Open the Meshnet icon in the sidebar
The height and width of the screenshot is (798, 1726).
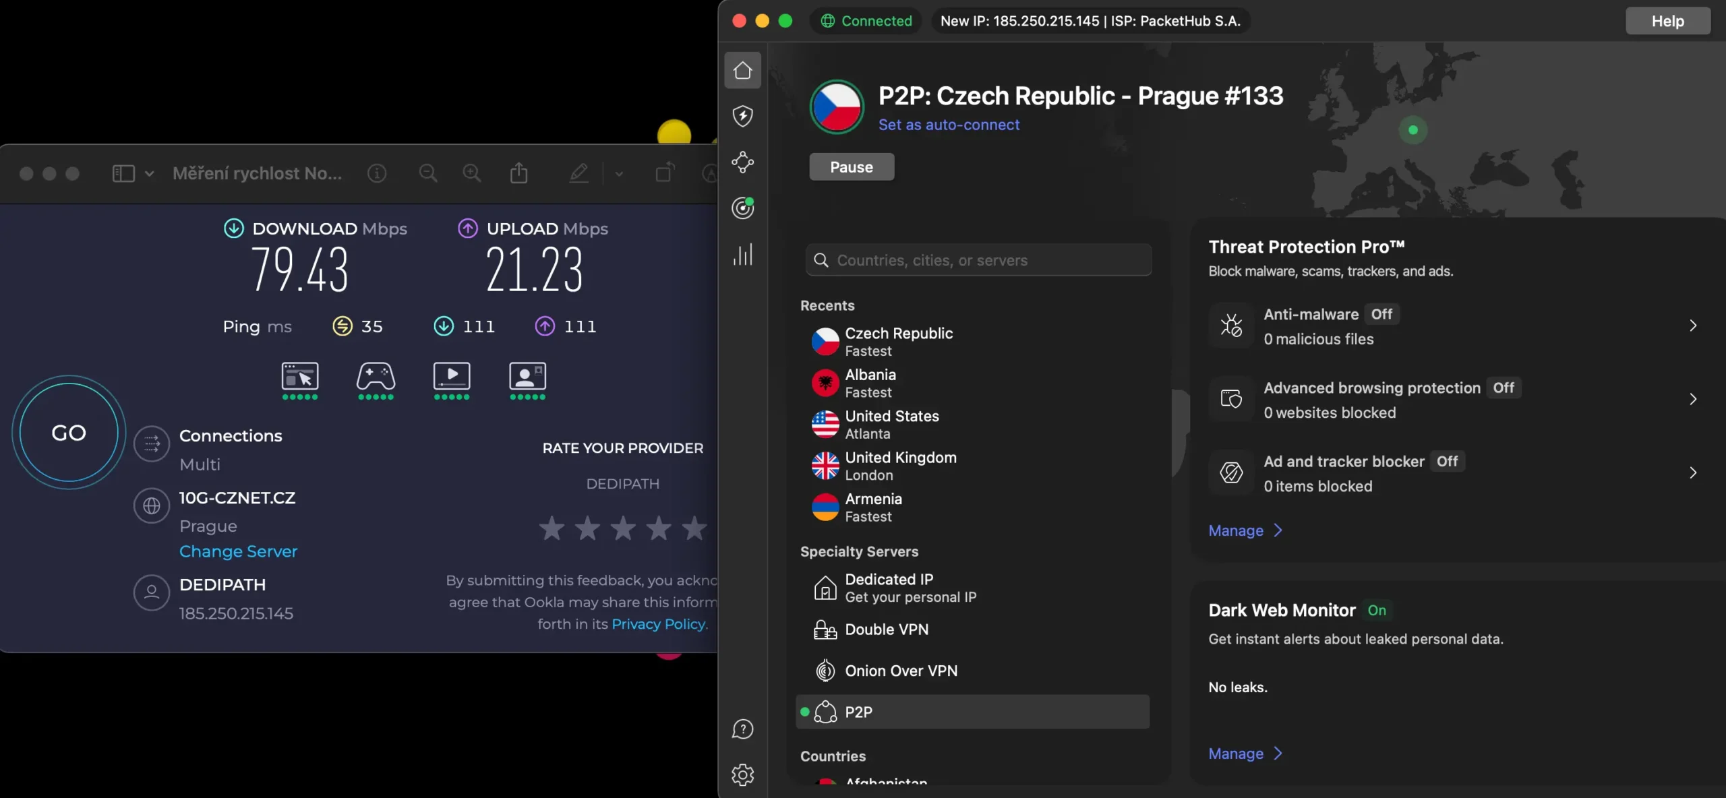pos(742,162)
